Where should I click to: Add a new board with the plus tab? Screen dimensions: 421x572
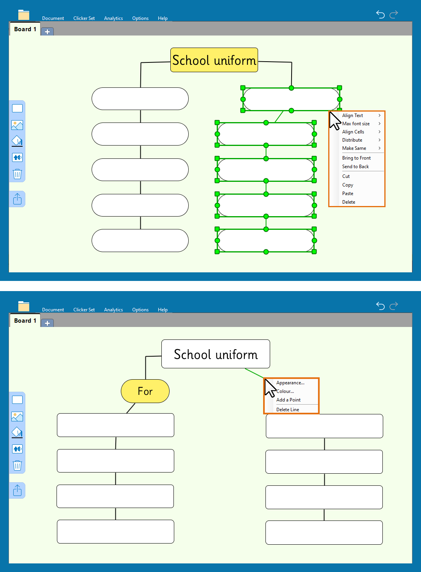coord(47,32)
